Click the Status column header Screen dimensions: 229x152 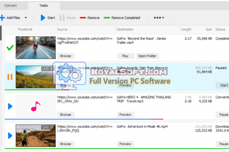[x=220, y=29]
